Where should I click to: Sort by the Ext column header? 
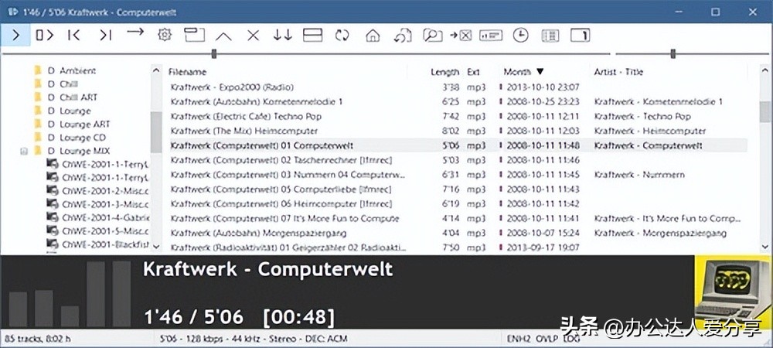pyautogui.click(x=473, y=72)
